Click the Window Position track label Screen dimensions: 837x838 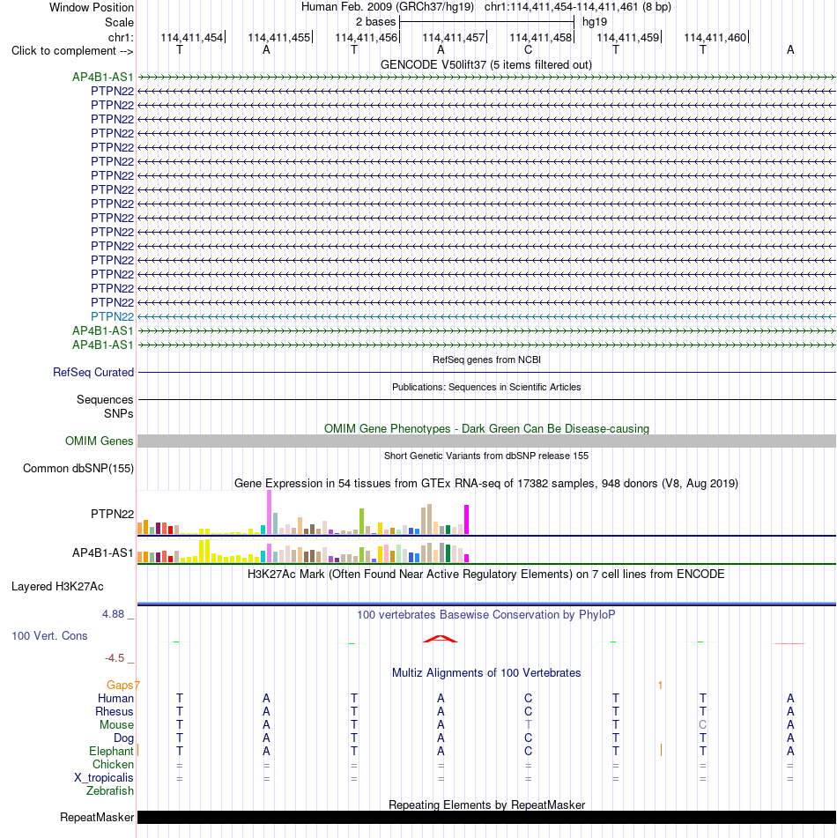[92, 7]
